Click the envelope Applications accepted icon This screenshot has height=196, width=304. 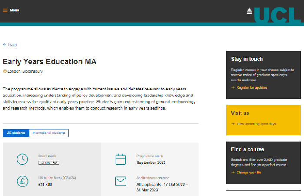point(120,181)
